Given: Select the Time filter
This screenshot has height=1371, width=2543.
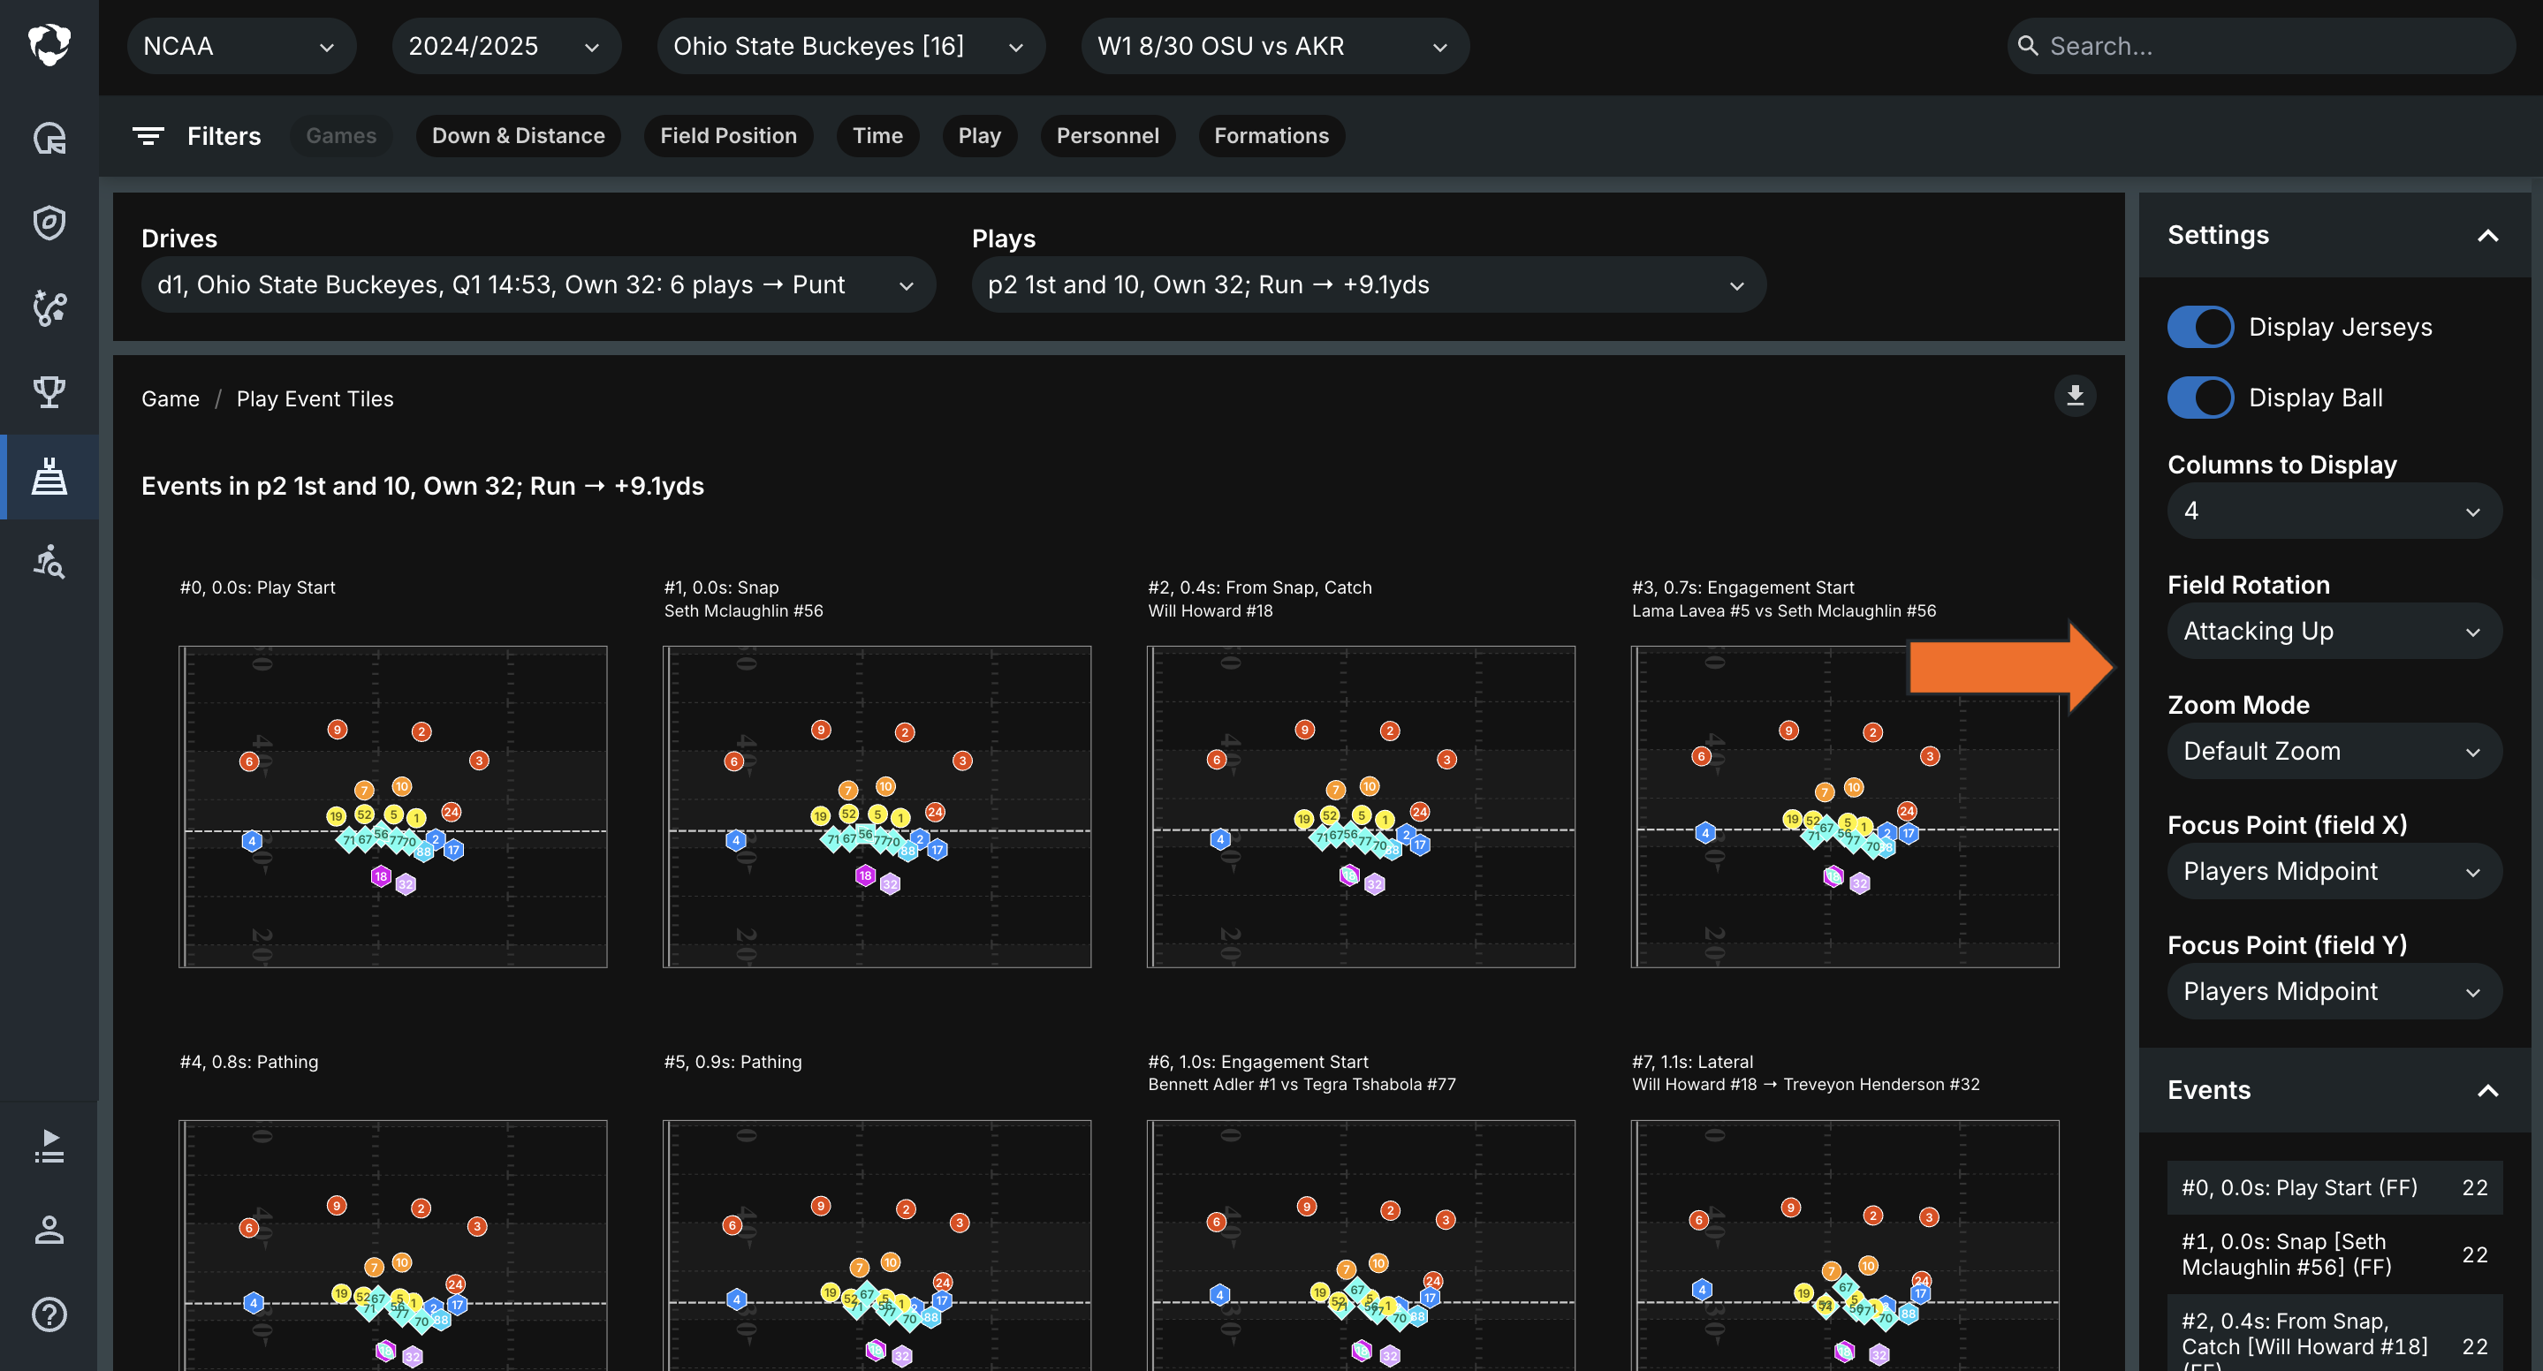Looking at the screenshot, I should [x=877, y=136].
